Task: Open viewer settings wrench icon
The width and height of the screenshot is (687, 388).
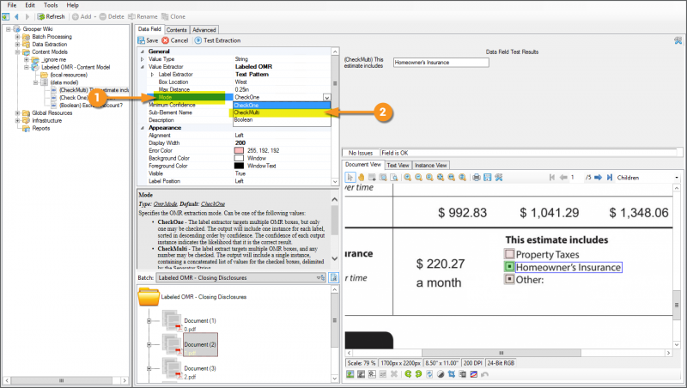Action: pyautogui.click(x=499, y=178)
